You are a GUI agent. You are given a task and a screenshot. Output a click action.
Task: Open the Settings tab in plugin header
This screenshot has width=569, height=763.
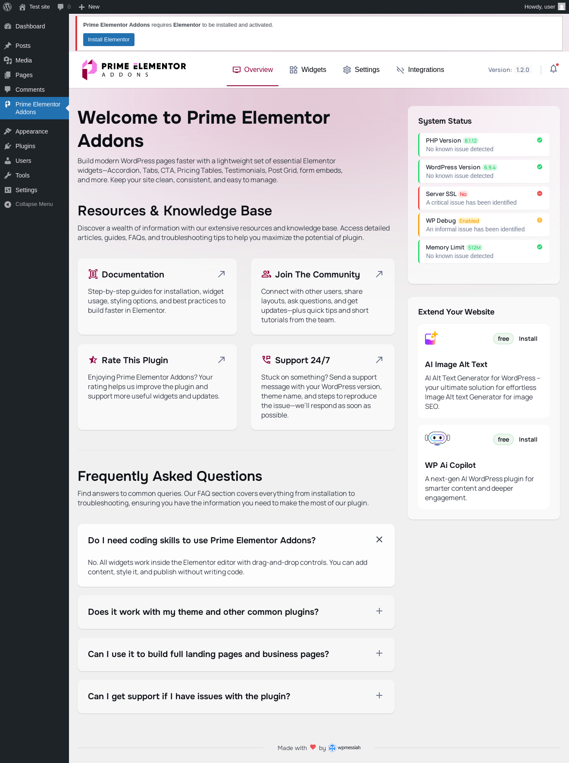pyautogui.click(x=361, y=70)
